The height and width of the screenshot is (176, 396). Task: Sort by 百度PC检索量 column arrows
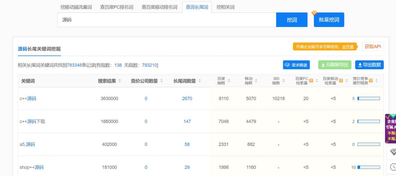pos(317,81)
